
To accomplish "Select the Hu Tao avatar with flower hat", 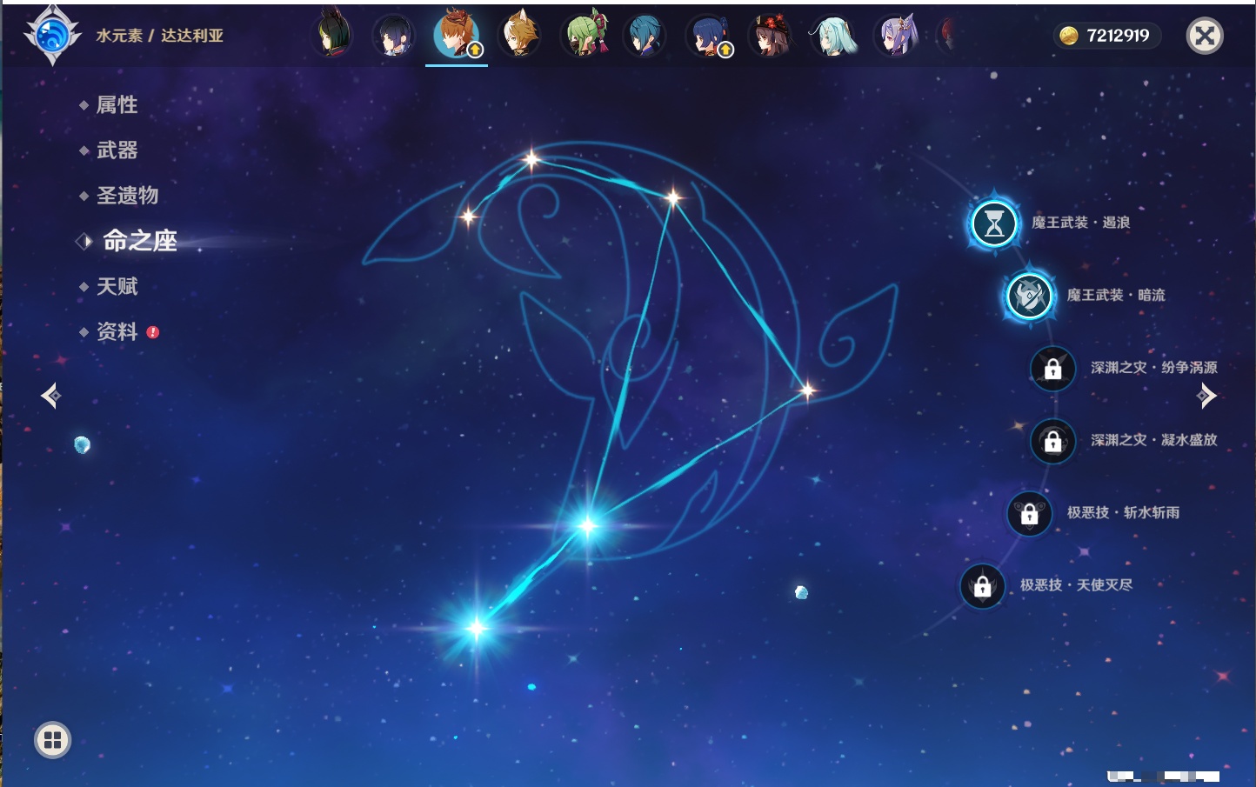I will (x=771, y=36).
